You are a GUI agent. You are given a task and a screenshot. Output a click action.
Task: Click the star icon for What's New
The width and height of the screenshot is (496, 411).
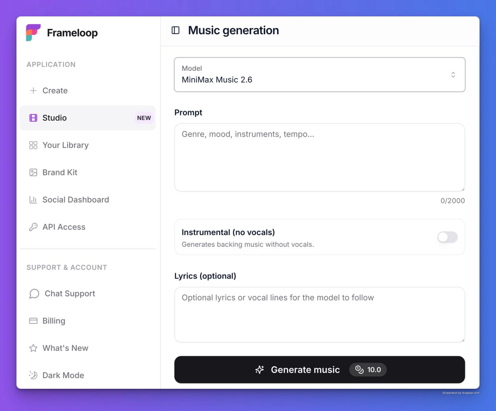(33, 348)
